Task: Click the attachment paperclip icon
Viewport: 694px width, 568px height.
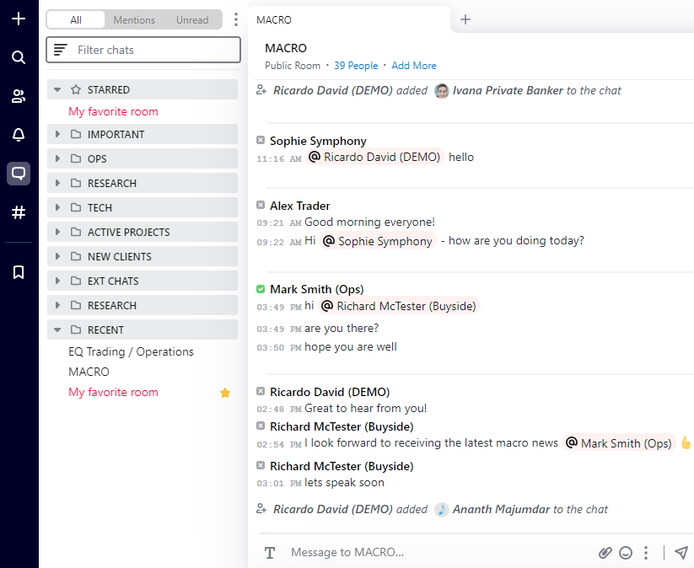Action: coord(605,553)
